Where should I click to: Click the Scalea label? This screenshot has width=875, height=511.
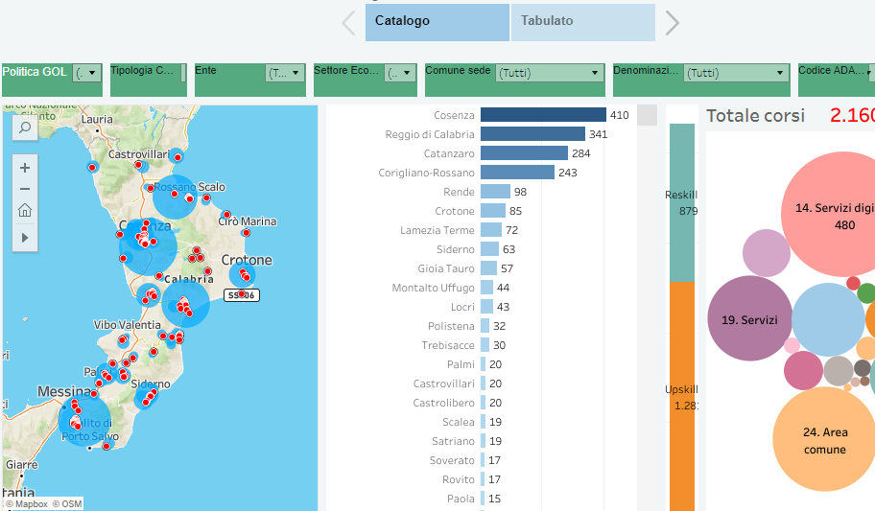pyautogui.click(x=459, y=422)
